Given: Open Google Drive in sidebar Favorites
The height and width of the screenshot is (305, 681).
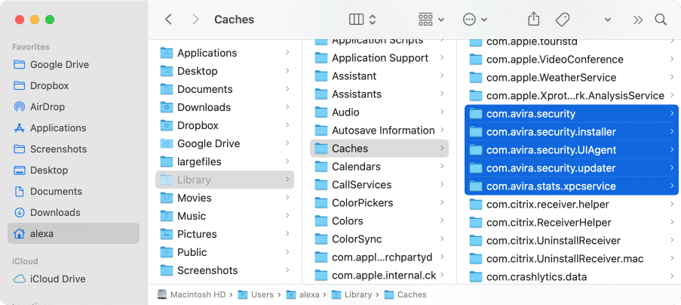Looking at the screenshot, I should pos(73,65).
